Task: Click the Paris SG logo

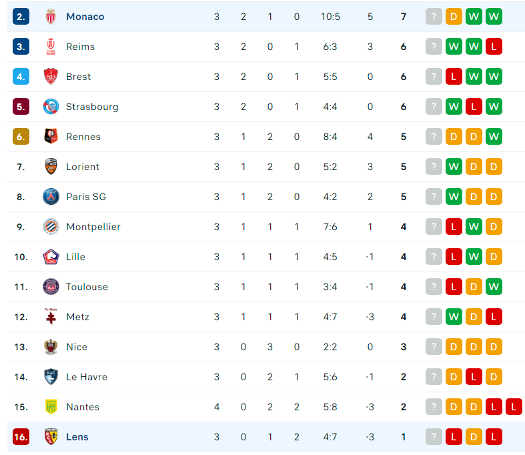Action: tap(51, 197)
